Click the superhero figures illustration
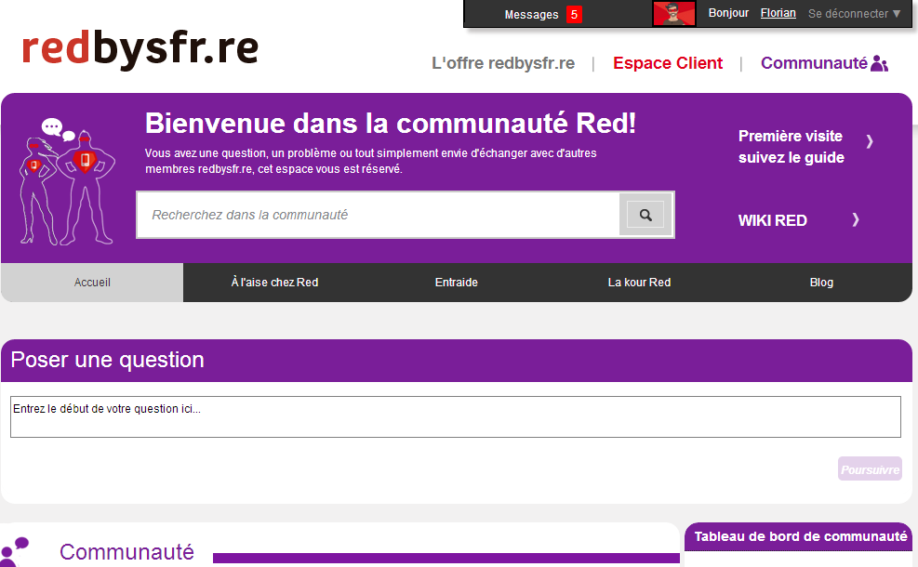 [x=67, y=181]
